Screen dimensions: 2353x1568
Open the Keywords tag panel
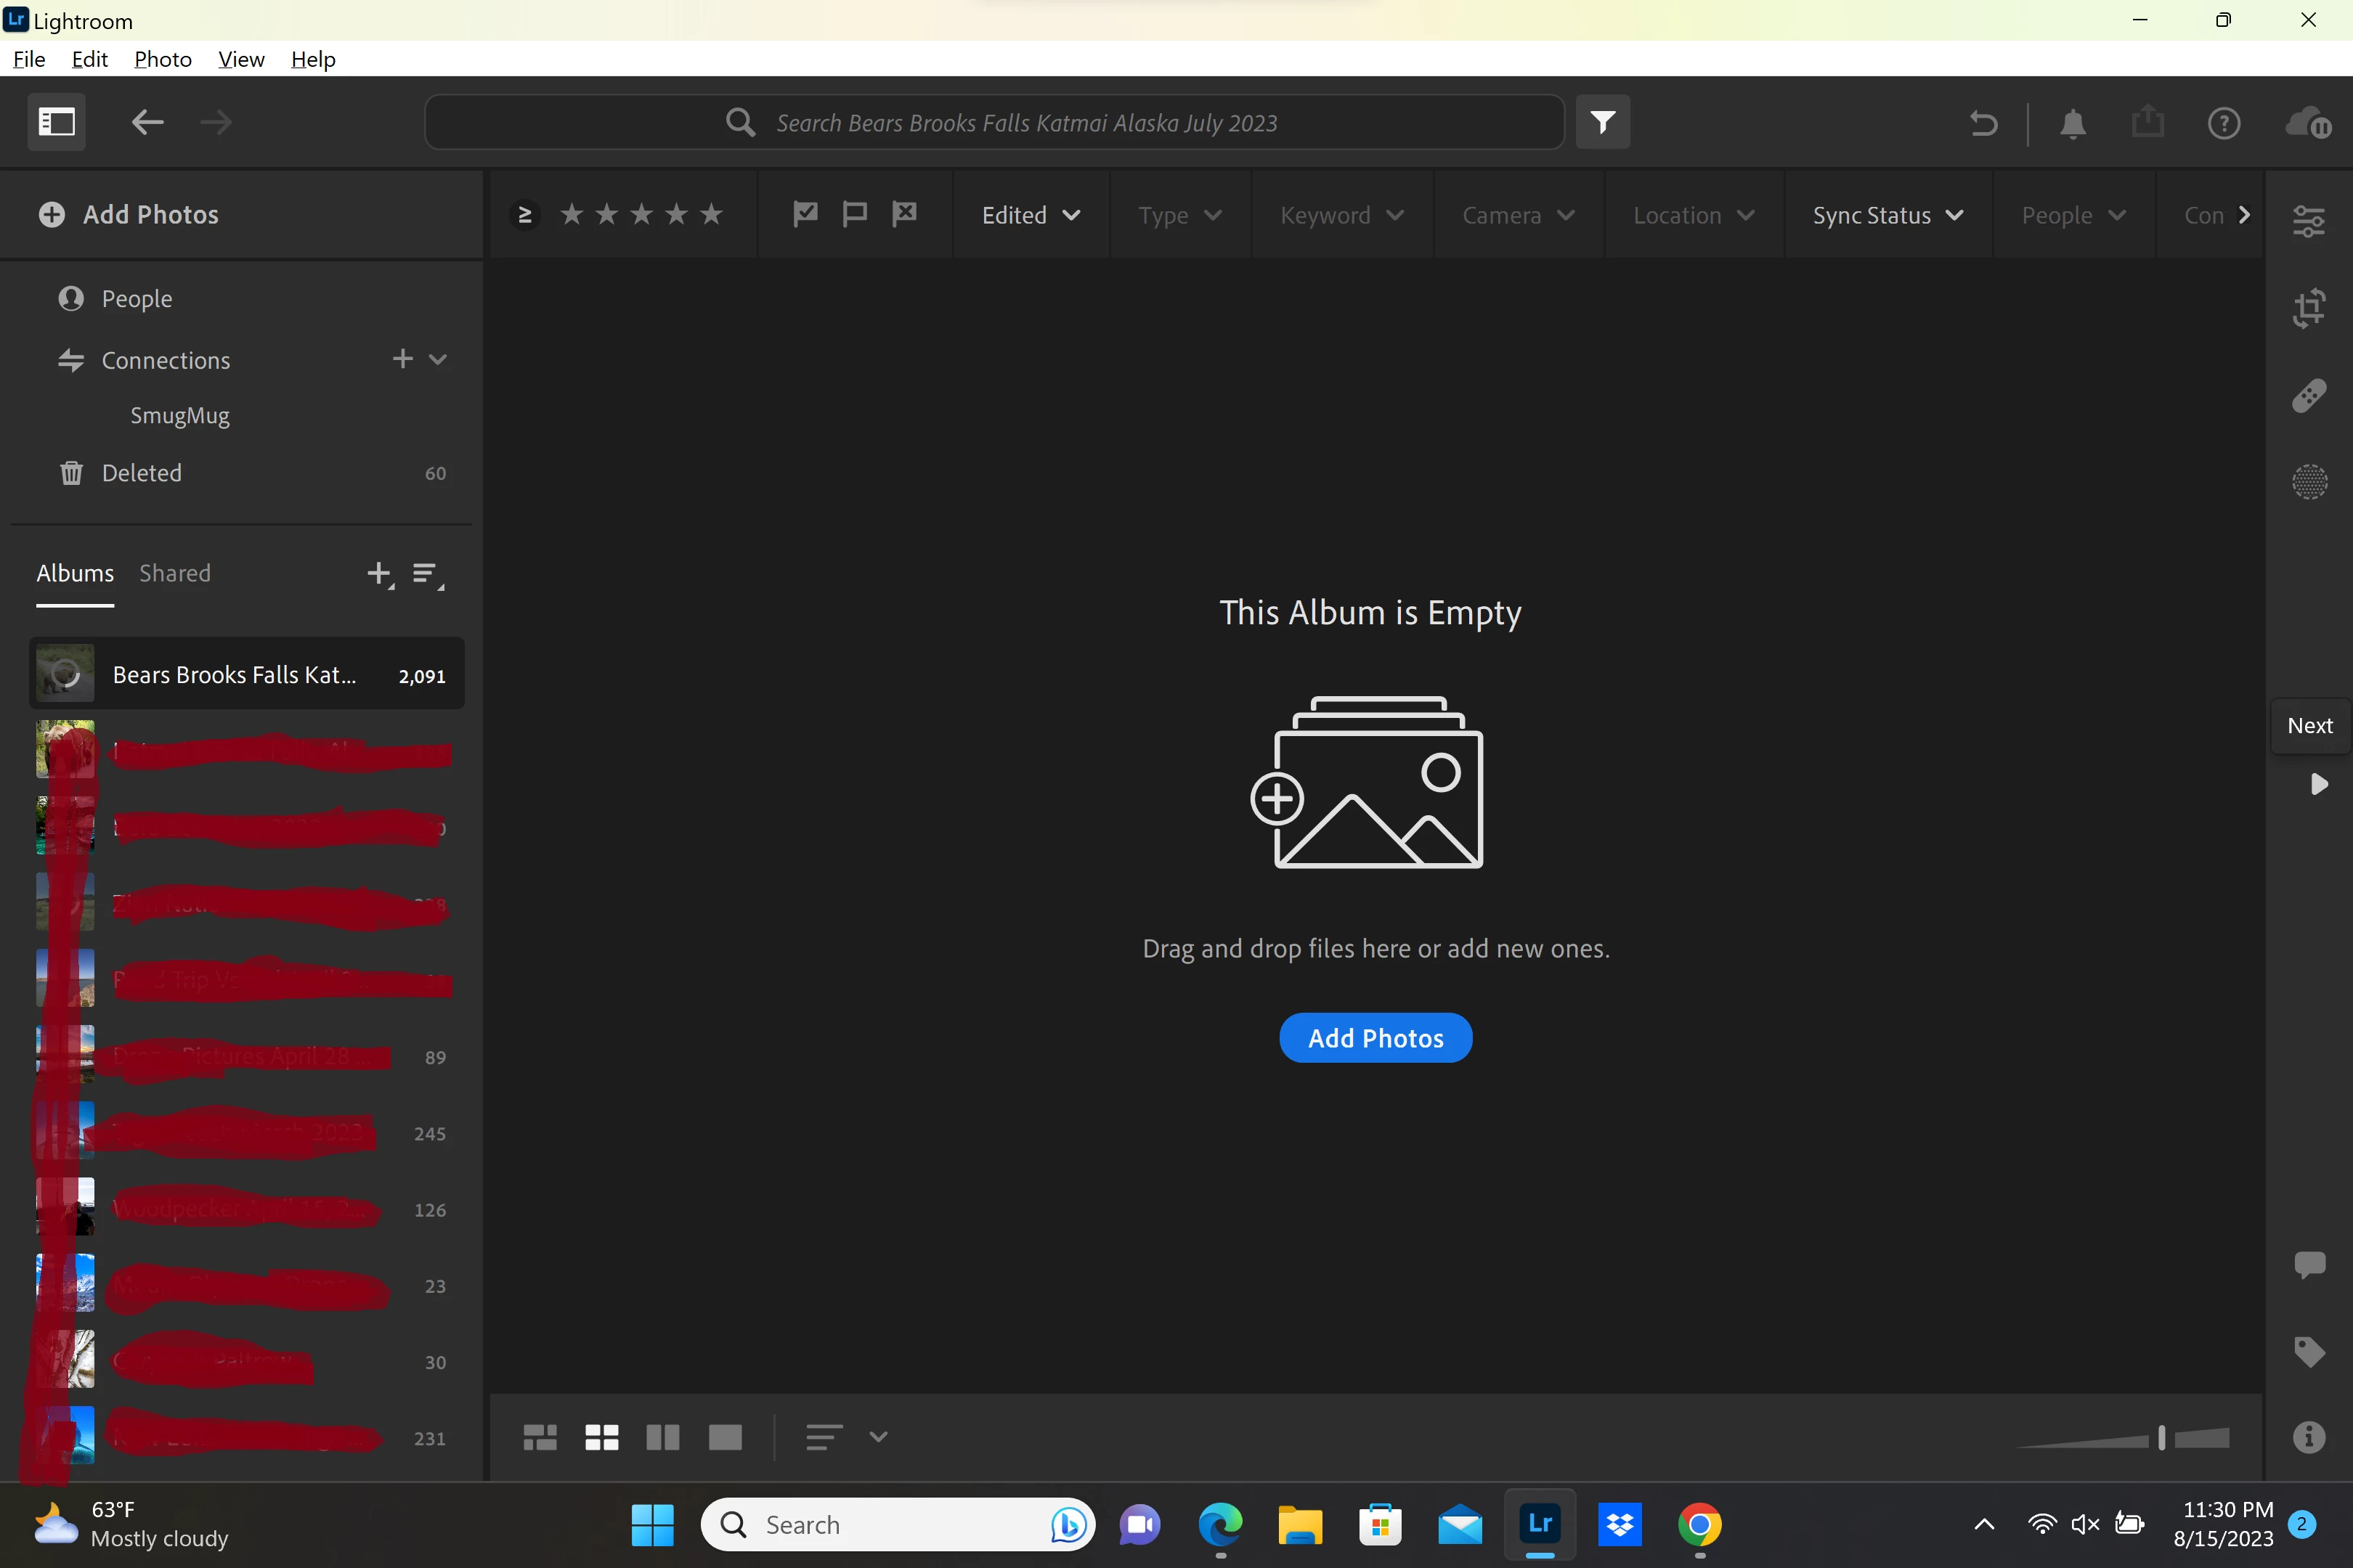(2309, 1351)
